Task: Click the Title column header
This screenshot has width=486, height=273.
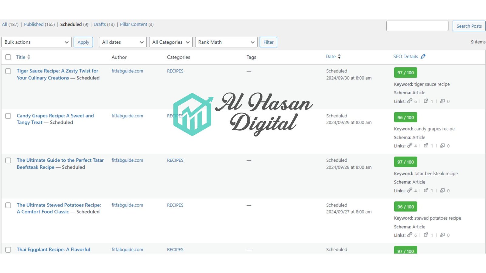Action: coord(21,57)
